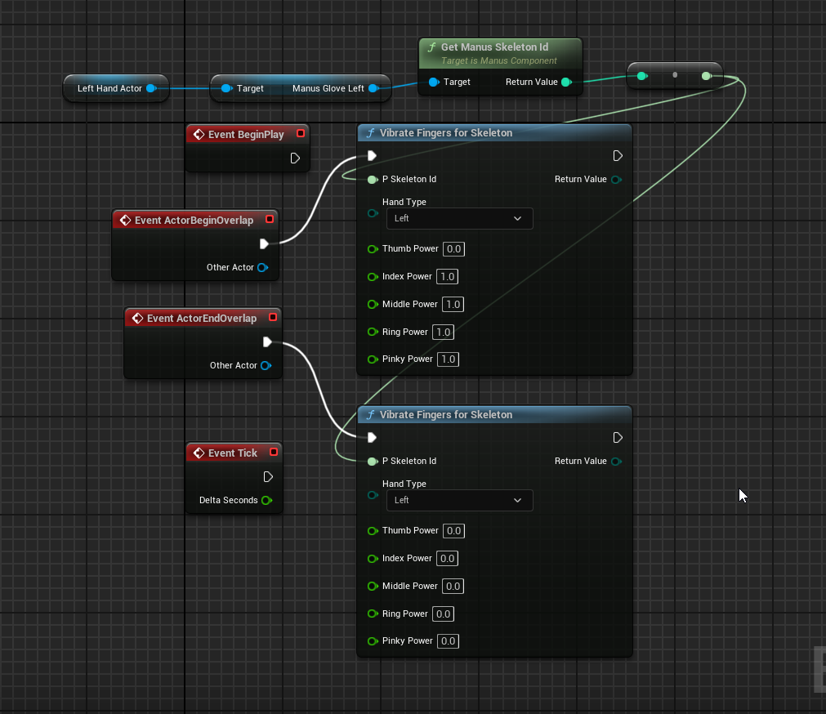Select the Get Manus Skeleton Id node title
Viewport: 826px width, 714px height.
point(493,47)
